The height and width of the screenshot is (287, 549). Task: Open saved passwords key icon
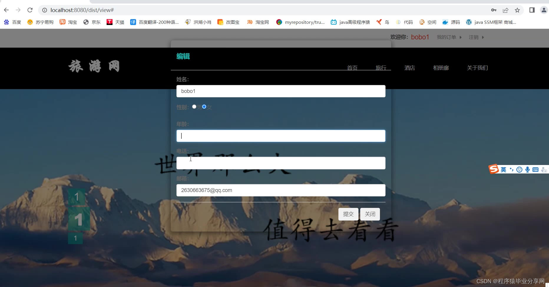point(494,10)
